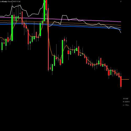Click the last red candle on right
This screenshot has height=131, width=131.
pos(121,81)
